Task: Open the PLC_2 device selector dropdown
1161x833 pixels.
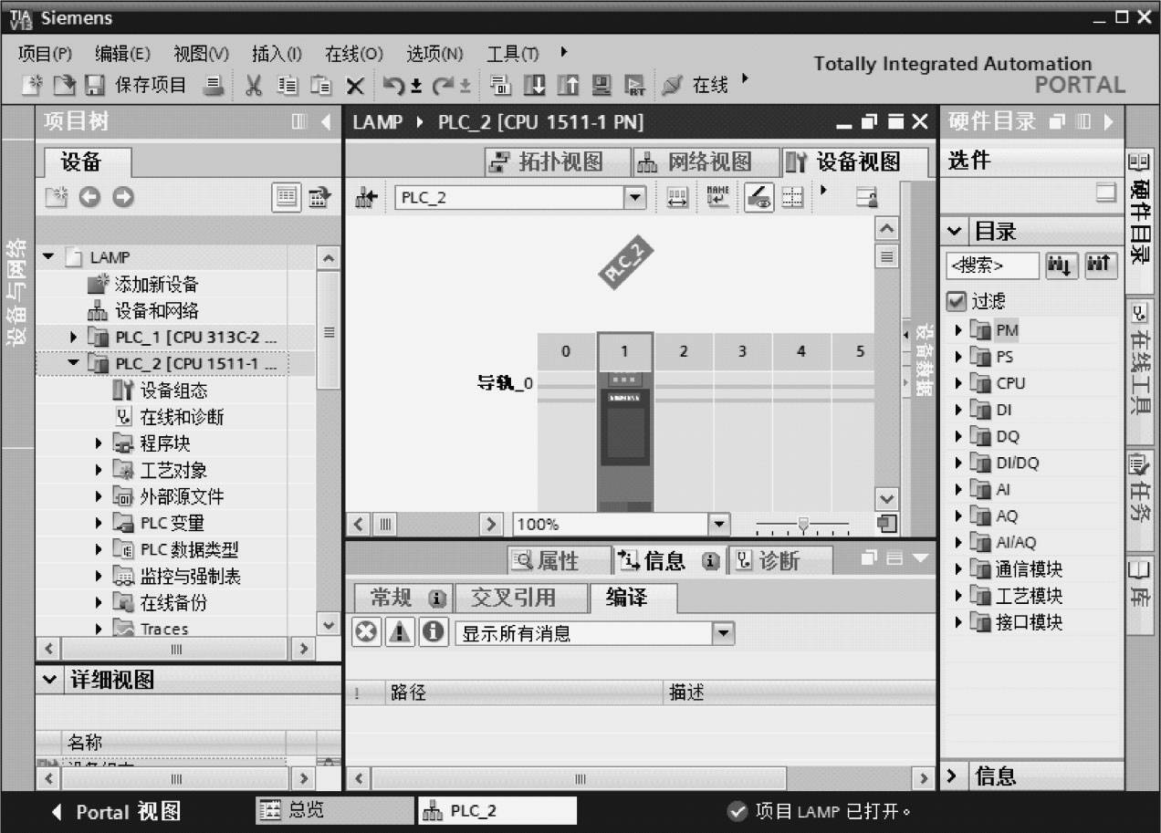Action: coord(633,198)
